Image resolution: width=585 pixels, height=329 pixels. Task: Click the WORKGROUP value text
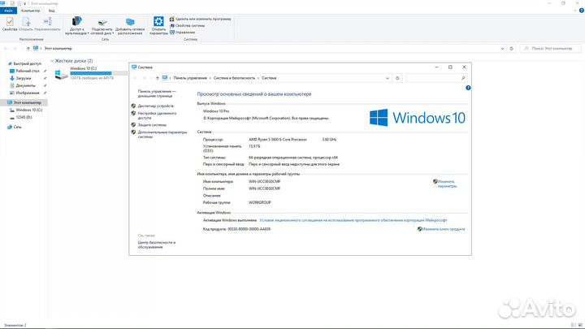click(260, 202)
